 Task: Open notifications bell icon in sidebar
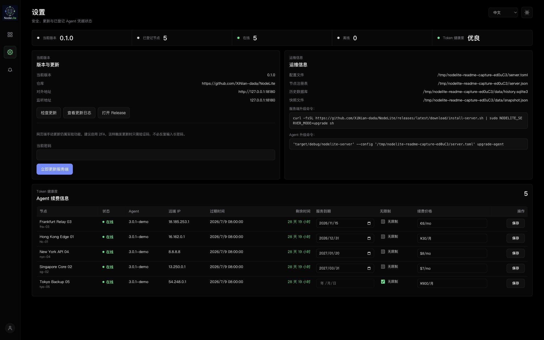(x=10, y=70)
